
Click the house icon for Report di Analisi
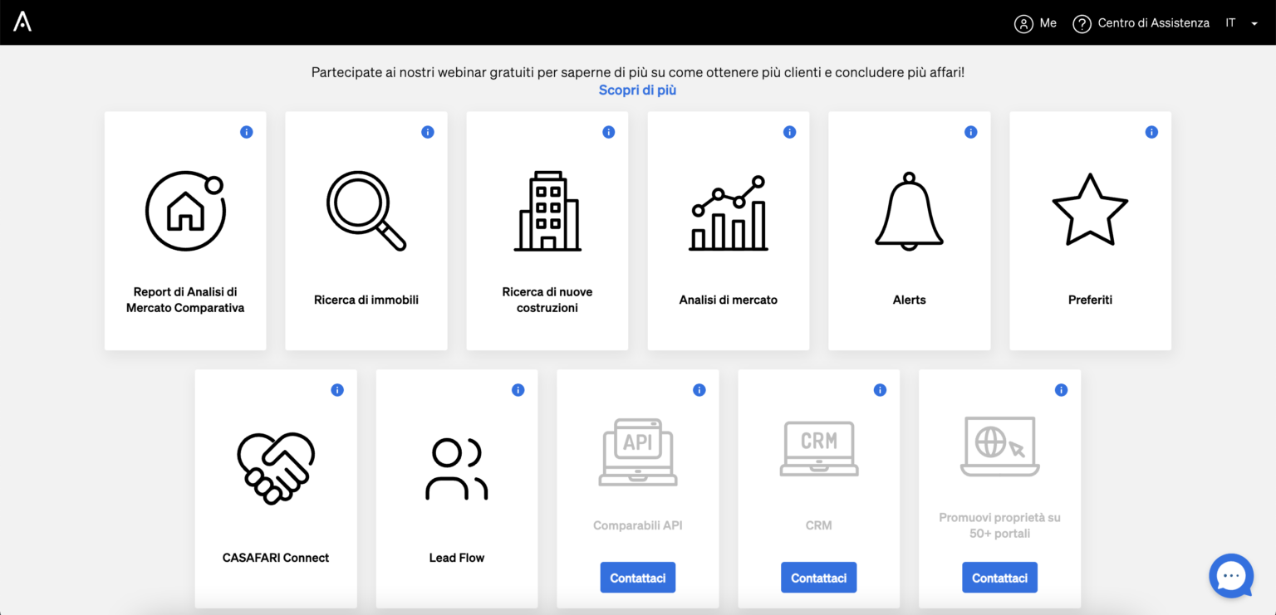(186, 211)
